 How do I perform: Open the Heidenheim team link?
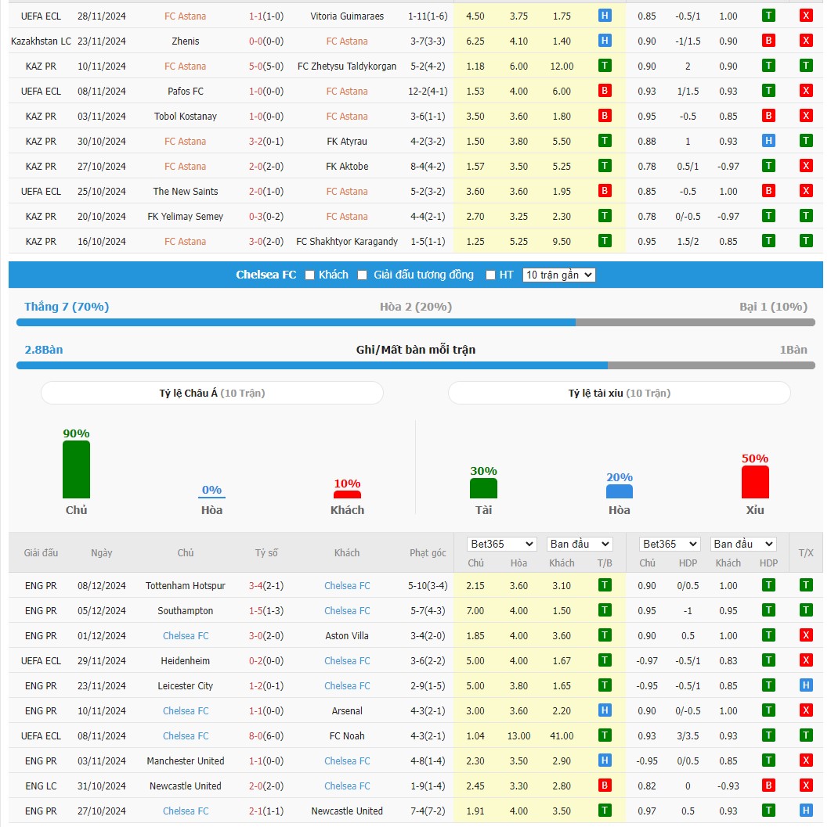point(186,661)
